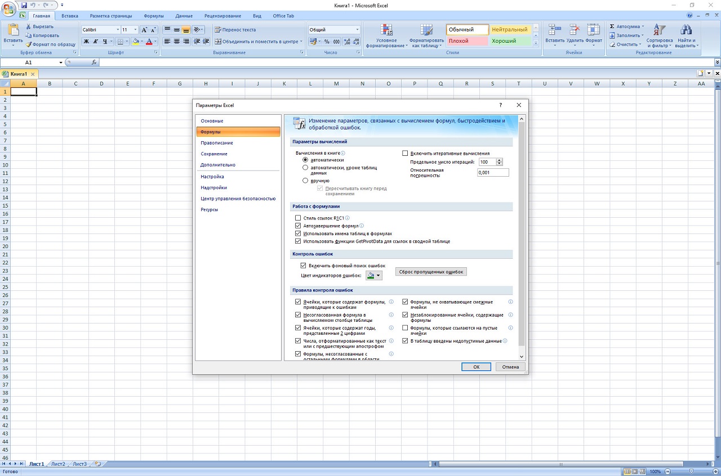
Task: Open the font name Calibri dropdown
Action: tap(118, 30)
